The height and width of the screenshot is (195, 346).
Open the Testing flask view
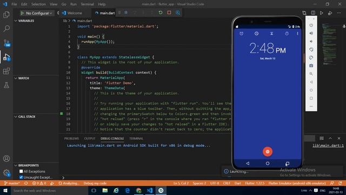tap(6, 85)
